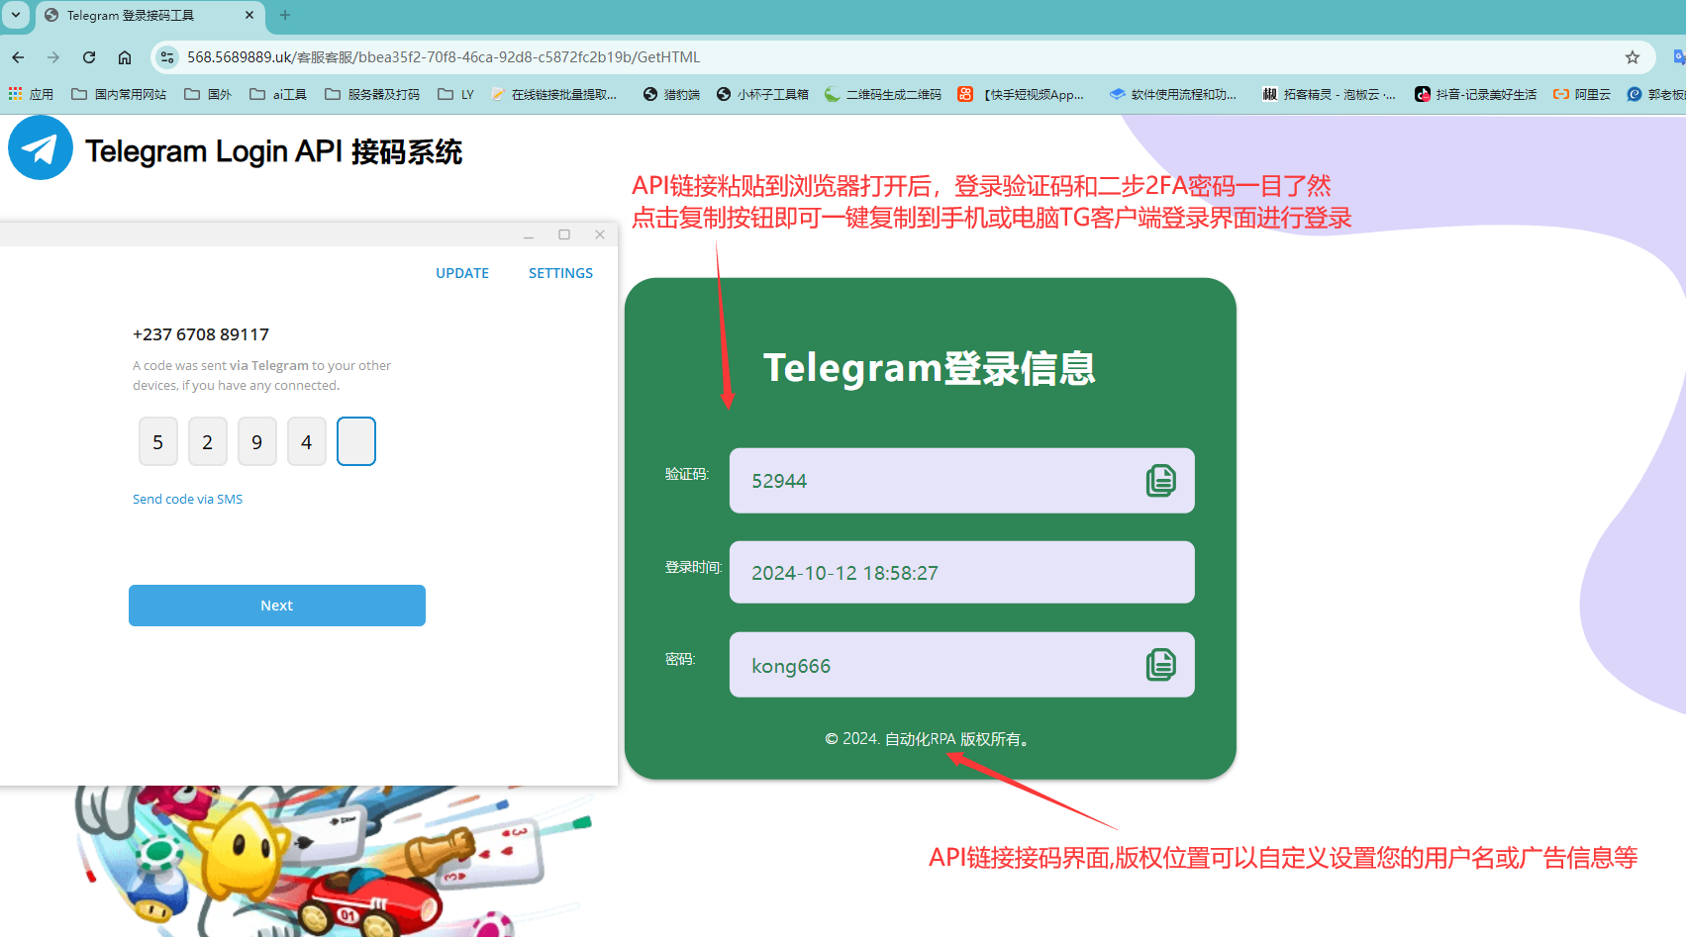Click the blue Next button
The height and width of the screenshot is (937, 1686).
[x=277, y=606]
